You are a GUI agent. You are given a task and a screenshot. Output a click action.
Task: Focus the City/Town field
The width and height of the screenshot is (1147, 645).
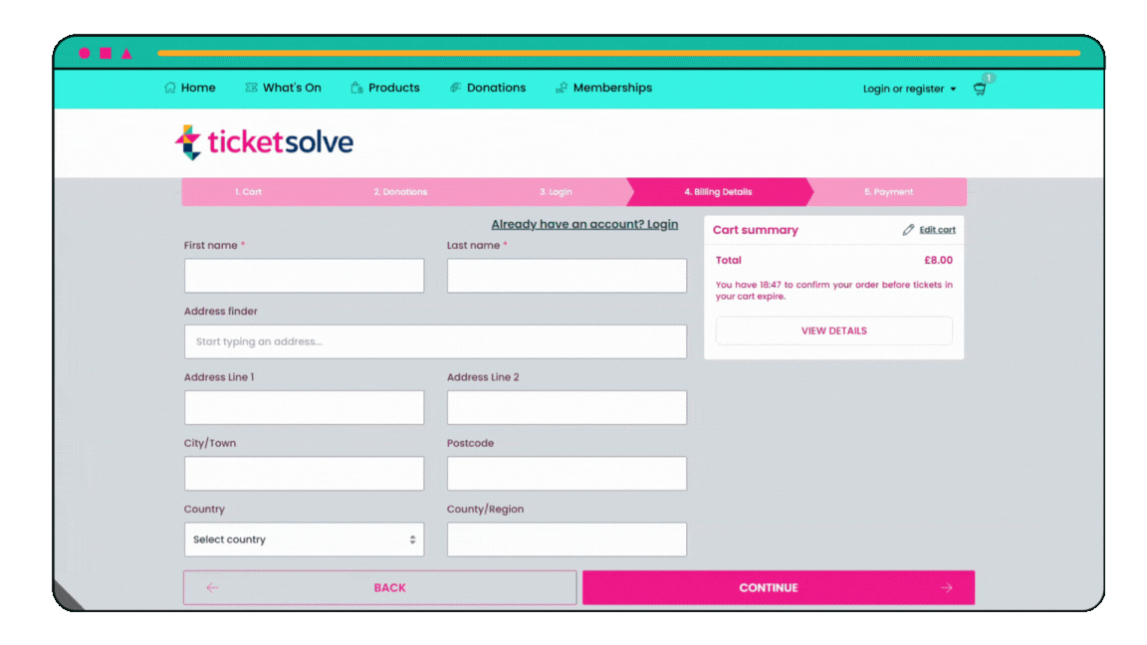pyautogui.click(x=305, y=473)
